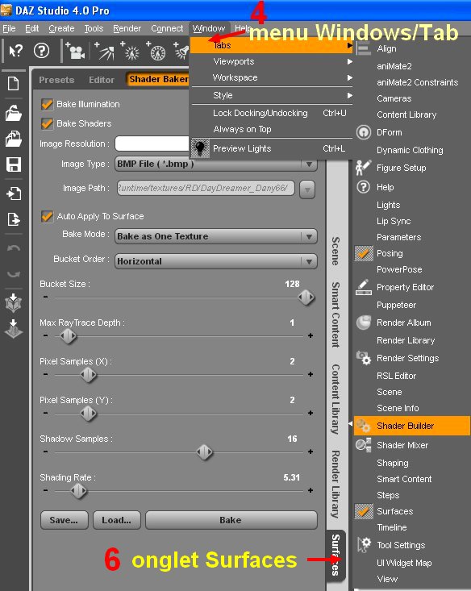Click the Image Path text field

pos(206,188)
